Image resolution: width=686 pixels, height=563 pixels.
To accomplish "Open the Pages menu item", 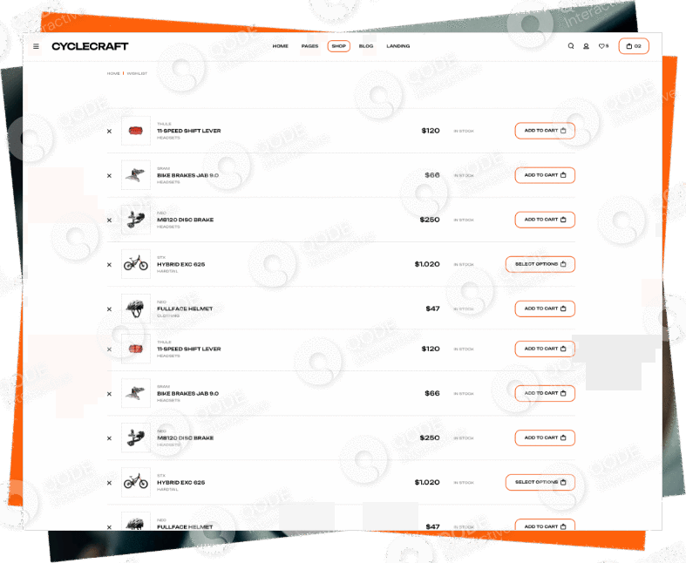I will click(x=309, y=46).
